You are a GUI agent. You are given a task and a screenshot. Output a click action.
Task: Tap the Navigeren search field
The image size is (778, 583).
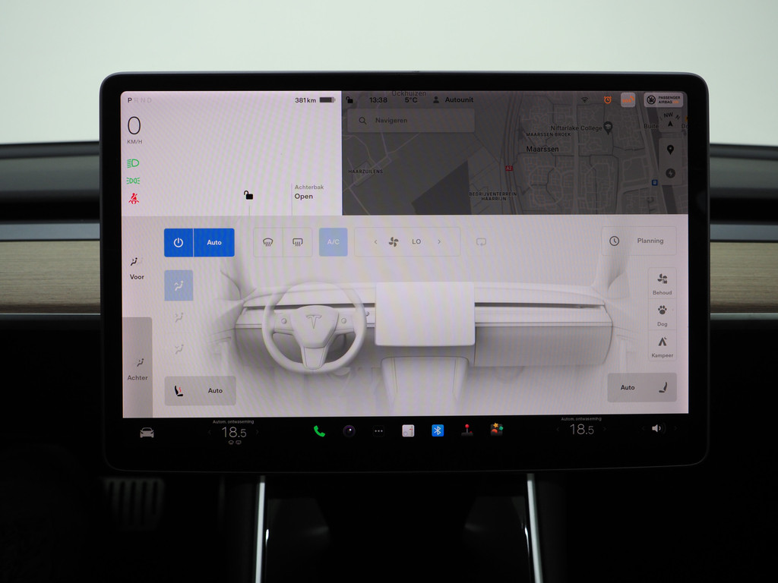[x=411, y=121]
